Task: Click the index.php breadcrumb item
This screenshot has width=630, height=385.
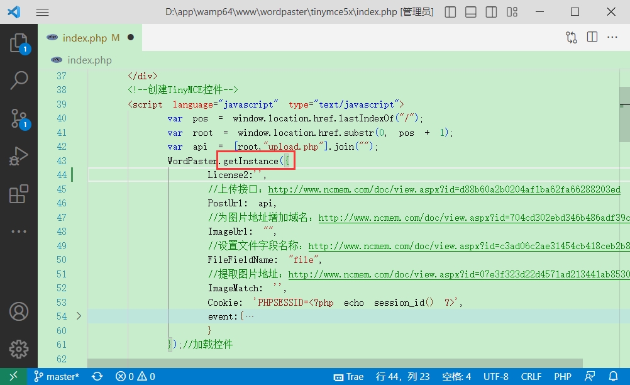Action: click(x=89, y=60)
